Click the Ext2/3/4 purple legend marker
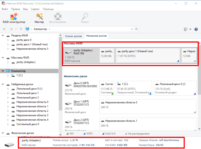 pyautogui.click(x=103, y=134)
